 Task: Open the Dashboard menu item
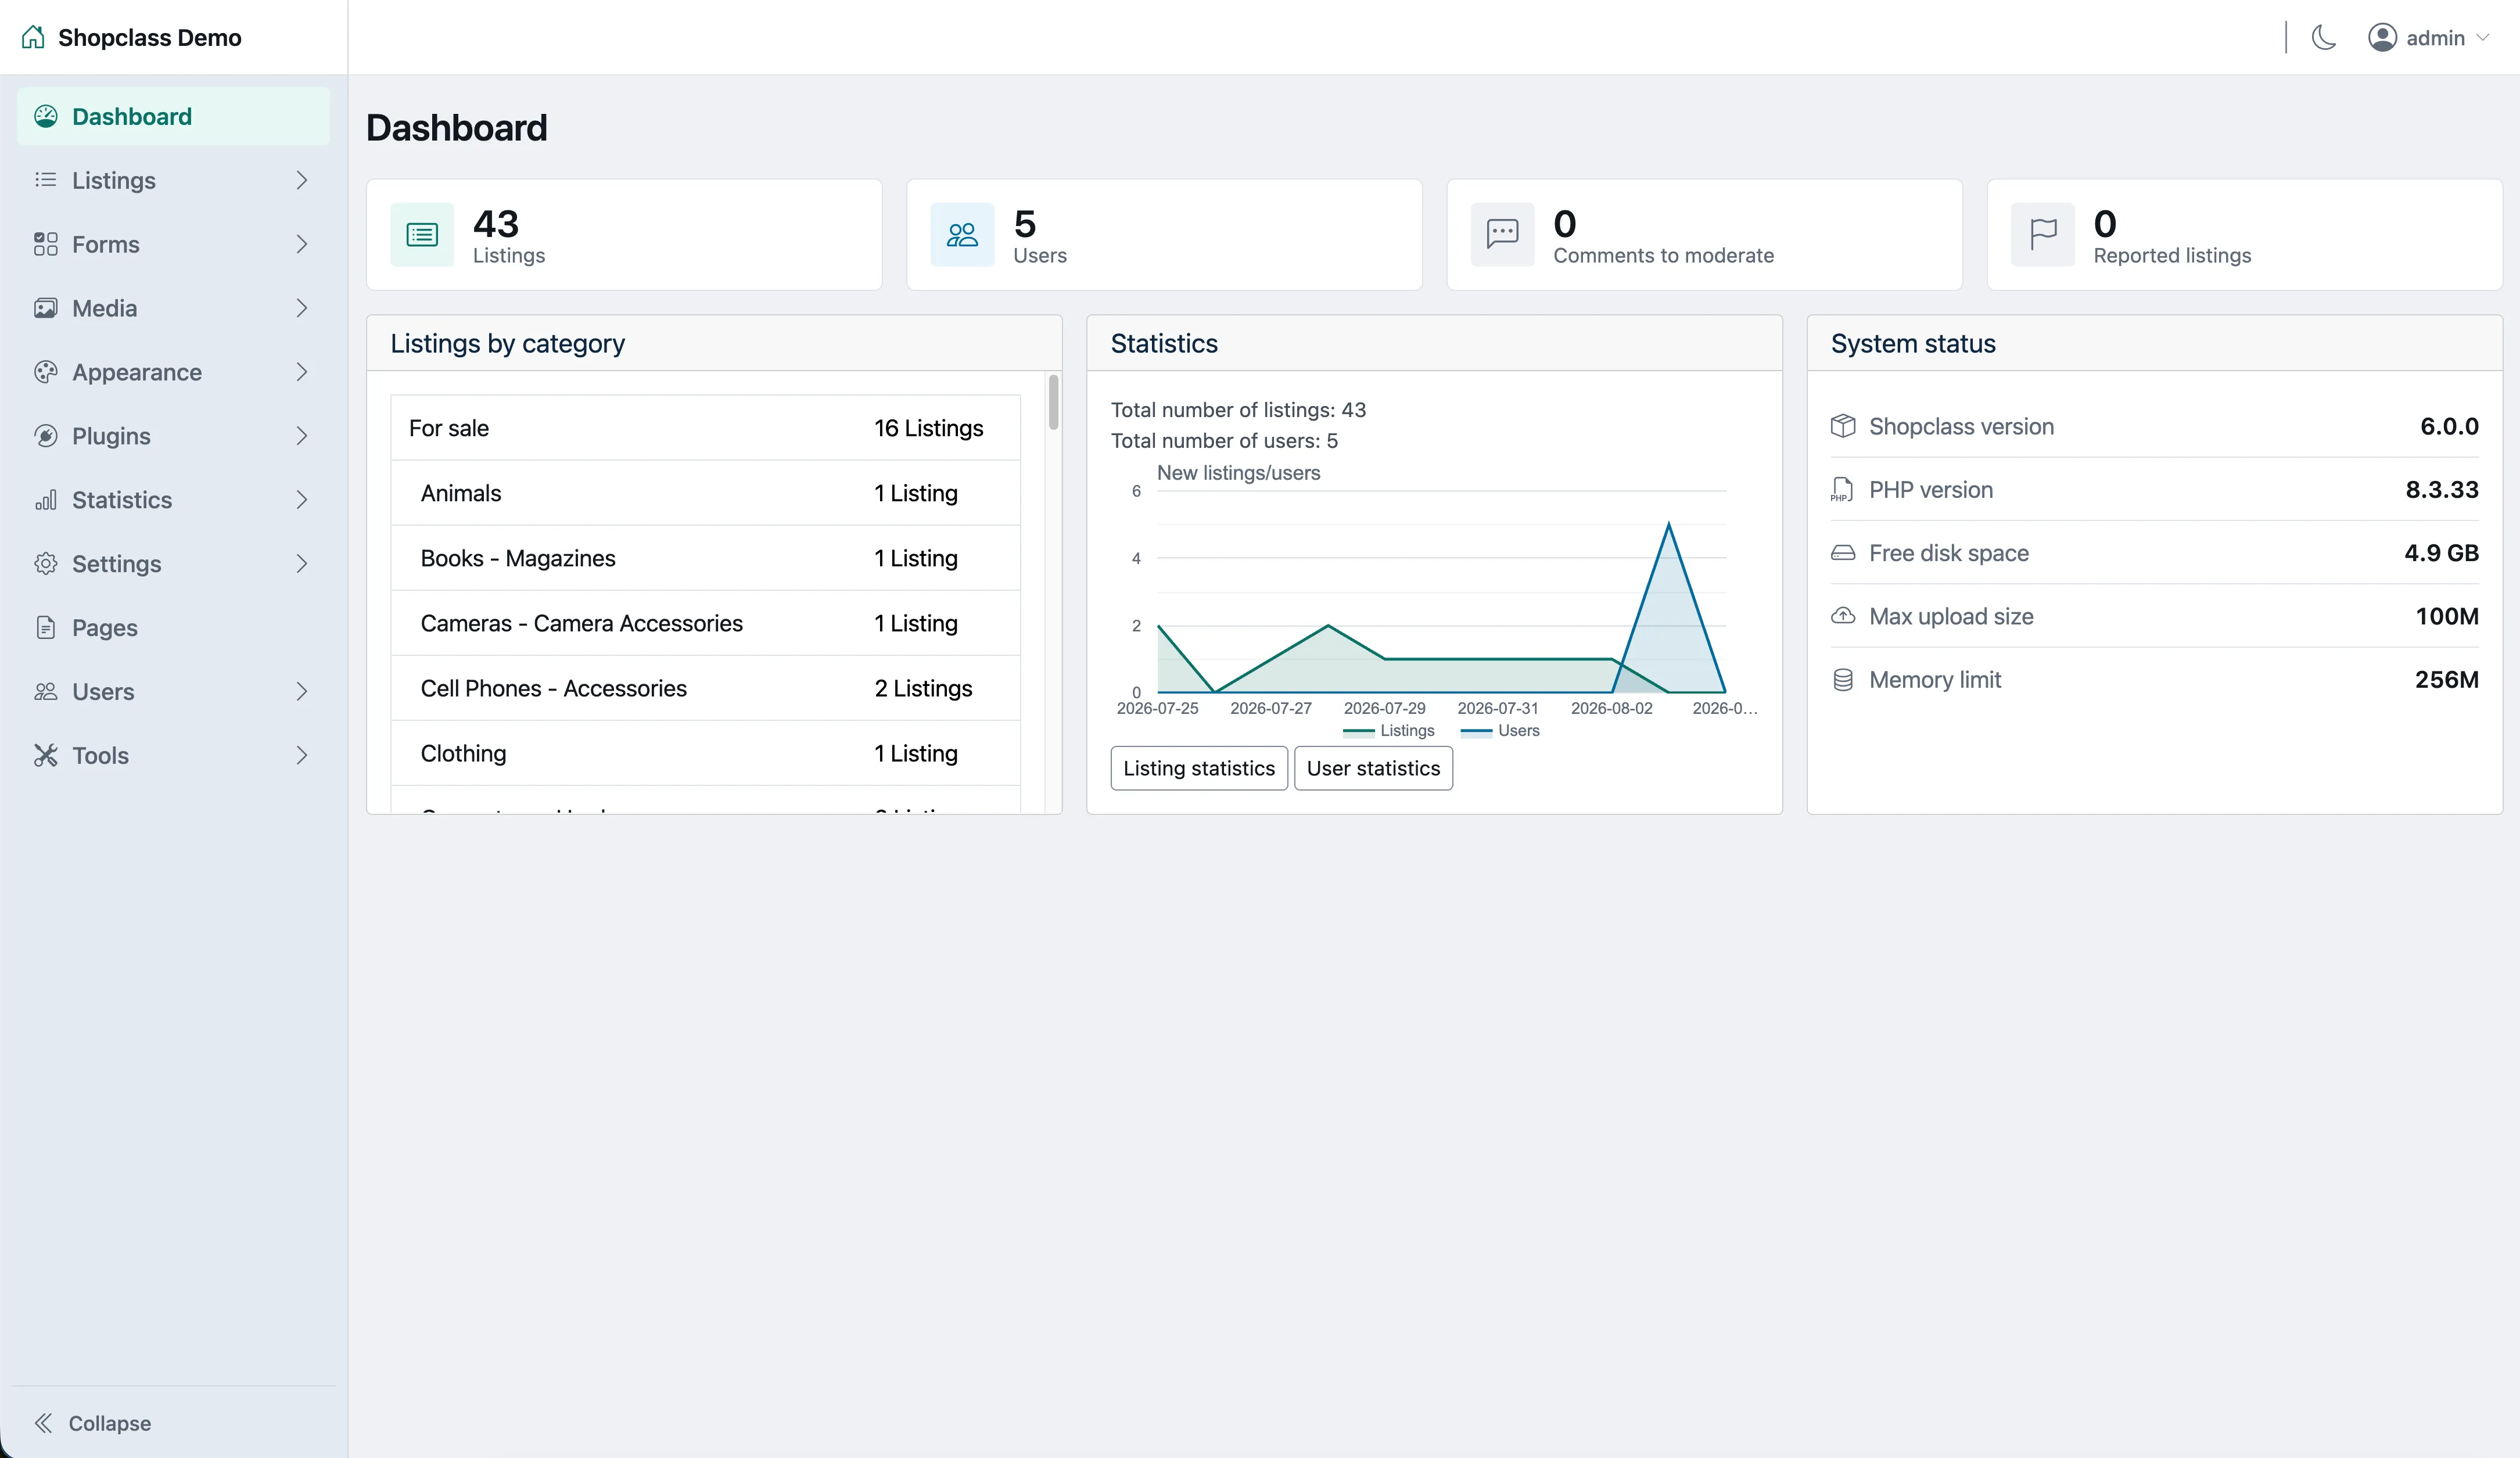coord(173,116)
